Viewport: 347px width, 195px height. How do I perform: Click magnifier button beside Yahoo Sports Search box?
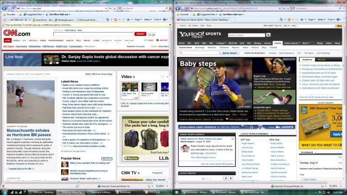(268, 35)
